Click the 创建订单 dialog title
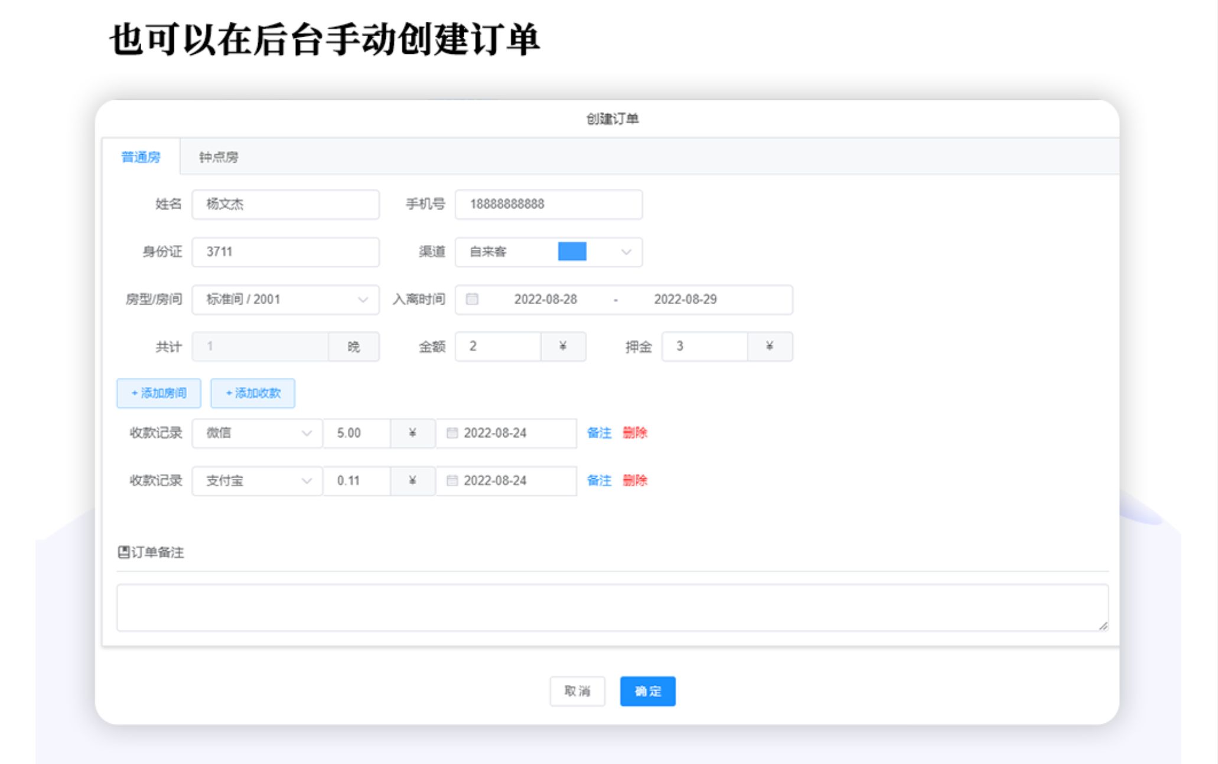Image resolution: width=1218 pixels, height=764 pixels. click(613, 119)
